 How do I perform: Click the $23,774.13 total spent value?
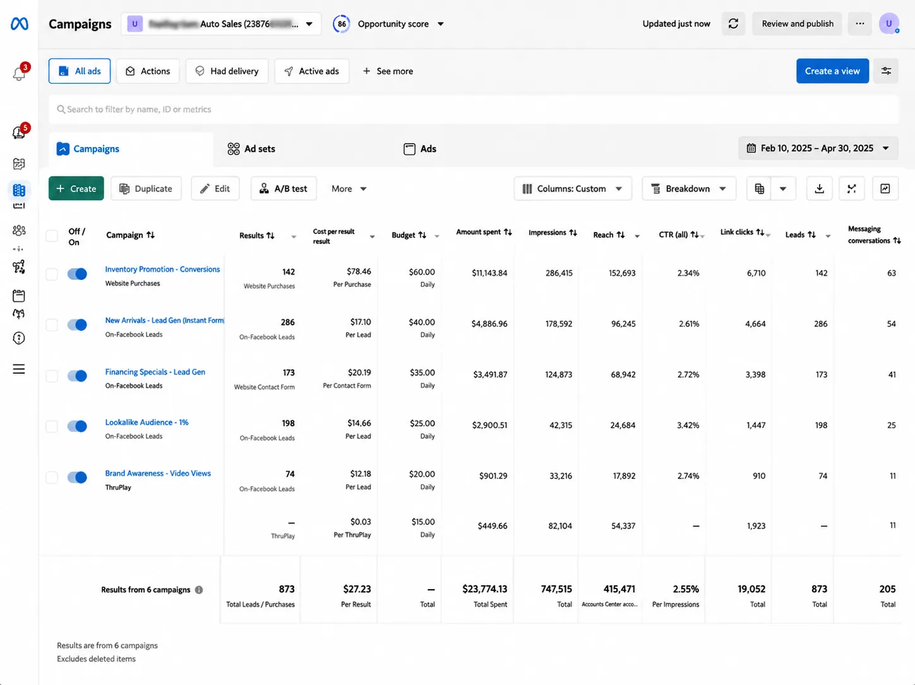coord(485,589)
